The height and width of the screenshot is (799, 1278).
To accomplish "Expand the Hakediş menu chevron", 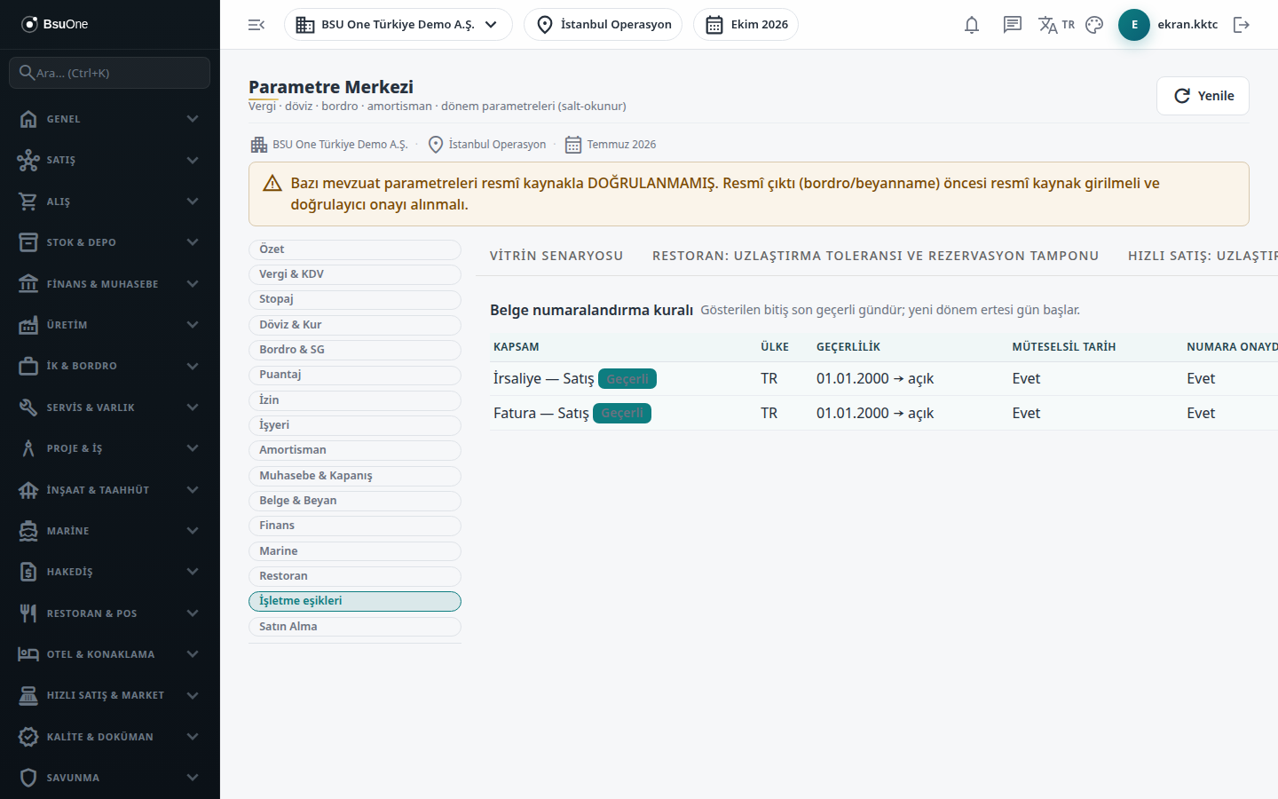I will coord(193,572).
